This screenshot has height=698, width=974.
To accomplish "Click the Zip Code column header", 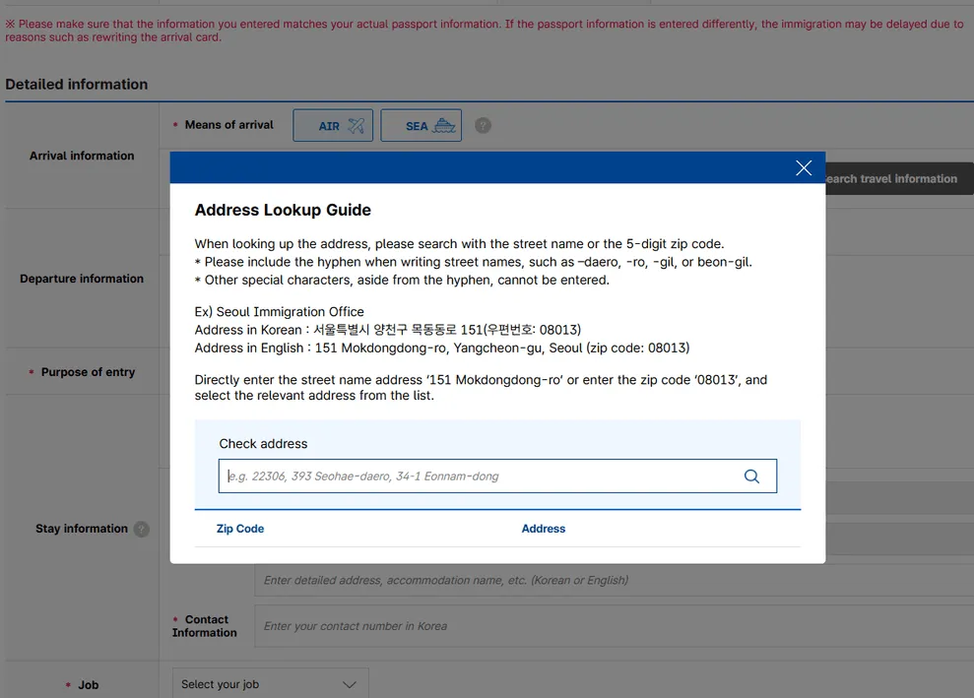I will point(239,529).
